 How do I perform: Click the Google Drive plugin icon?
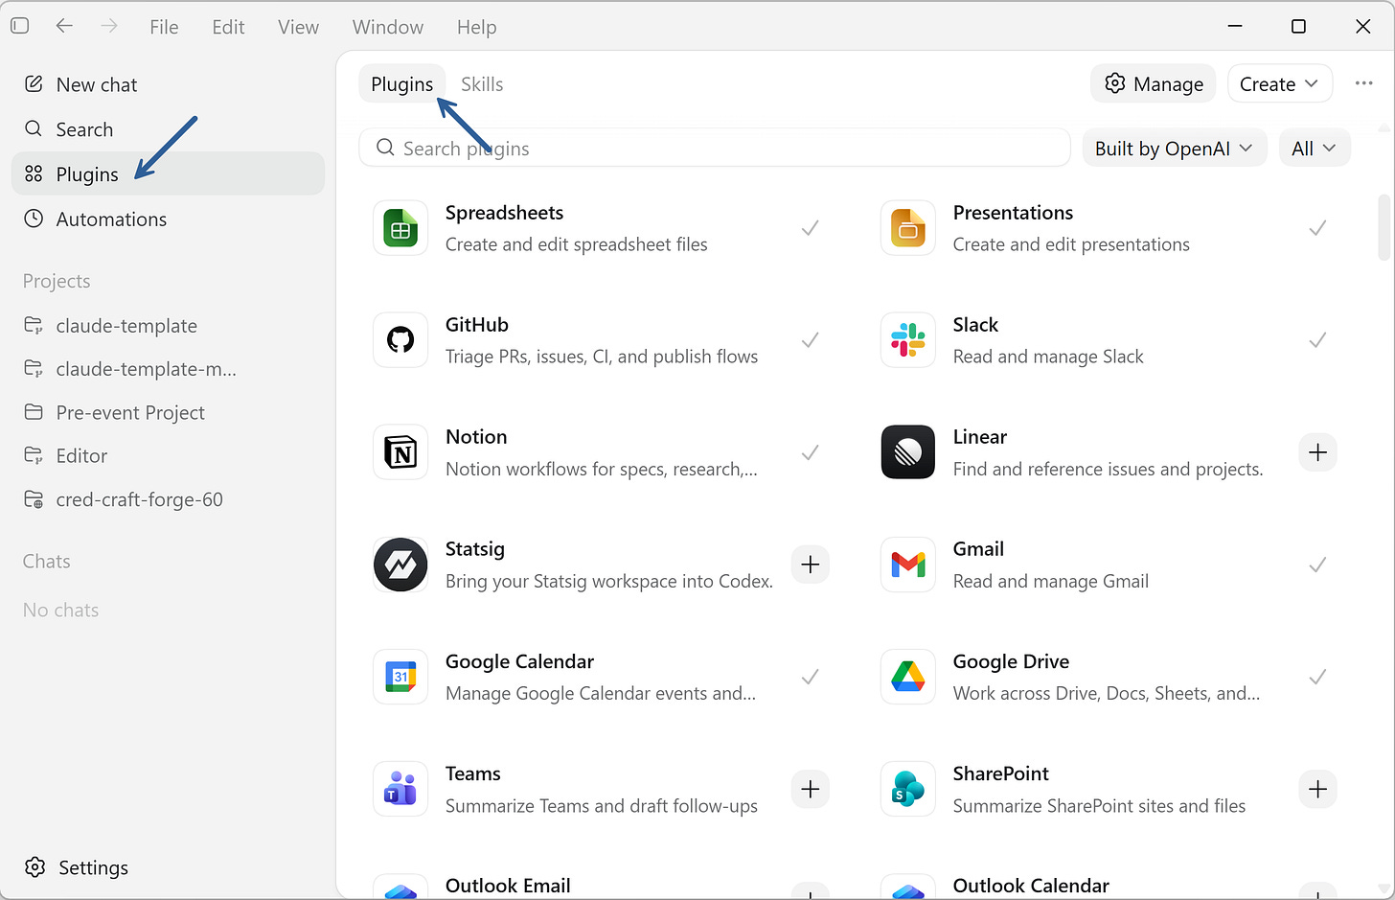click(908, 677)
